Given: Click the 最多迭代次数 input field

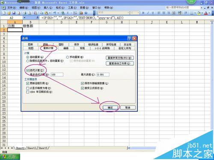Looking at the screenshot, I should click(57, 75).
